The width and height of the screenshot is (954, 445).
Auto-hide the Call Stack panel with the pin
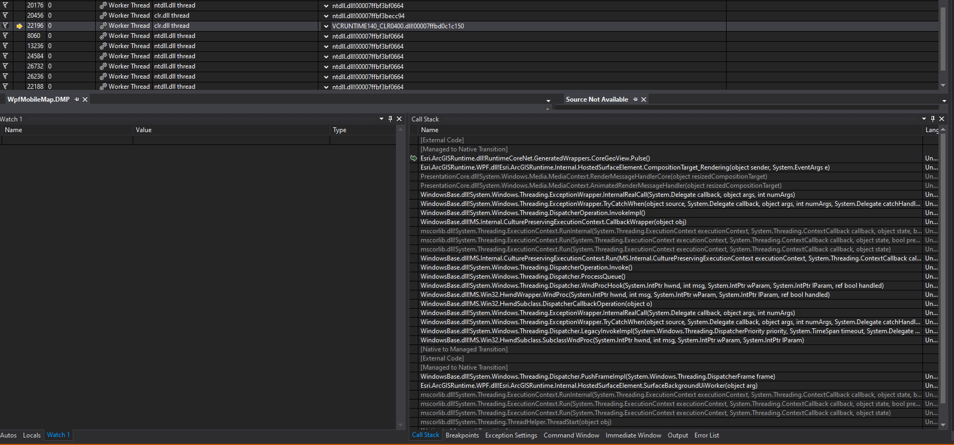[x=933, y=119]
